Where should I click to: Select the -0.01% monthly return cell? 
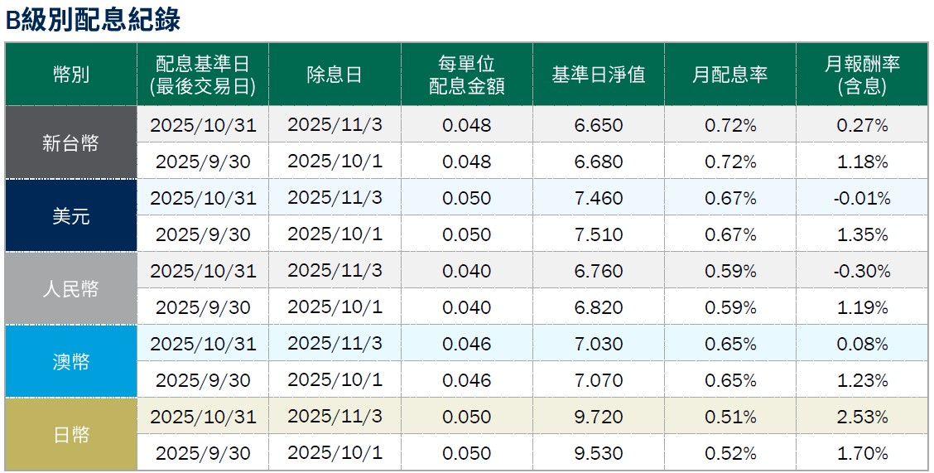862,199
